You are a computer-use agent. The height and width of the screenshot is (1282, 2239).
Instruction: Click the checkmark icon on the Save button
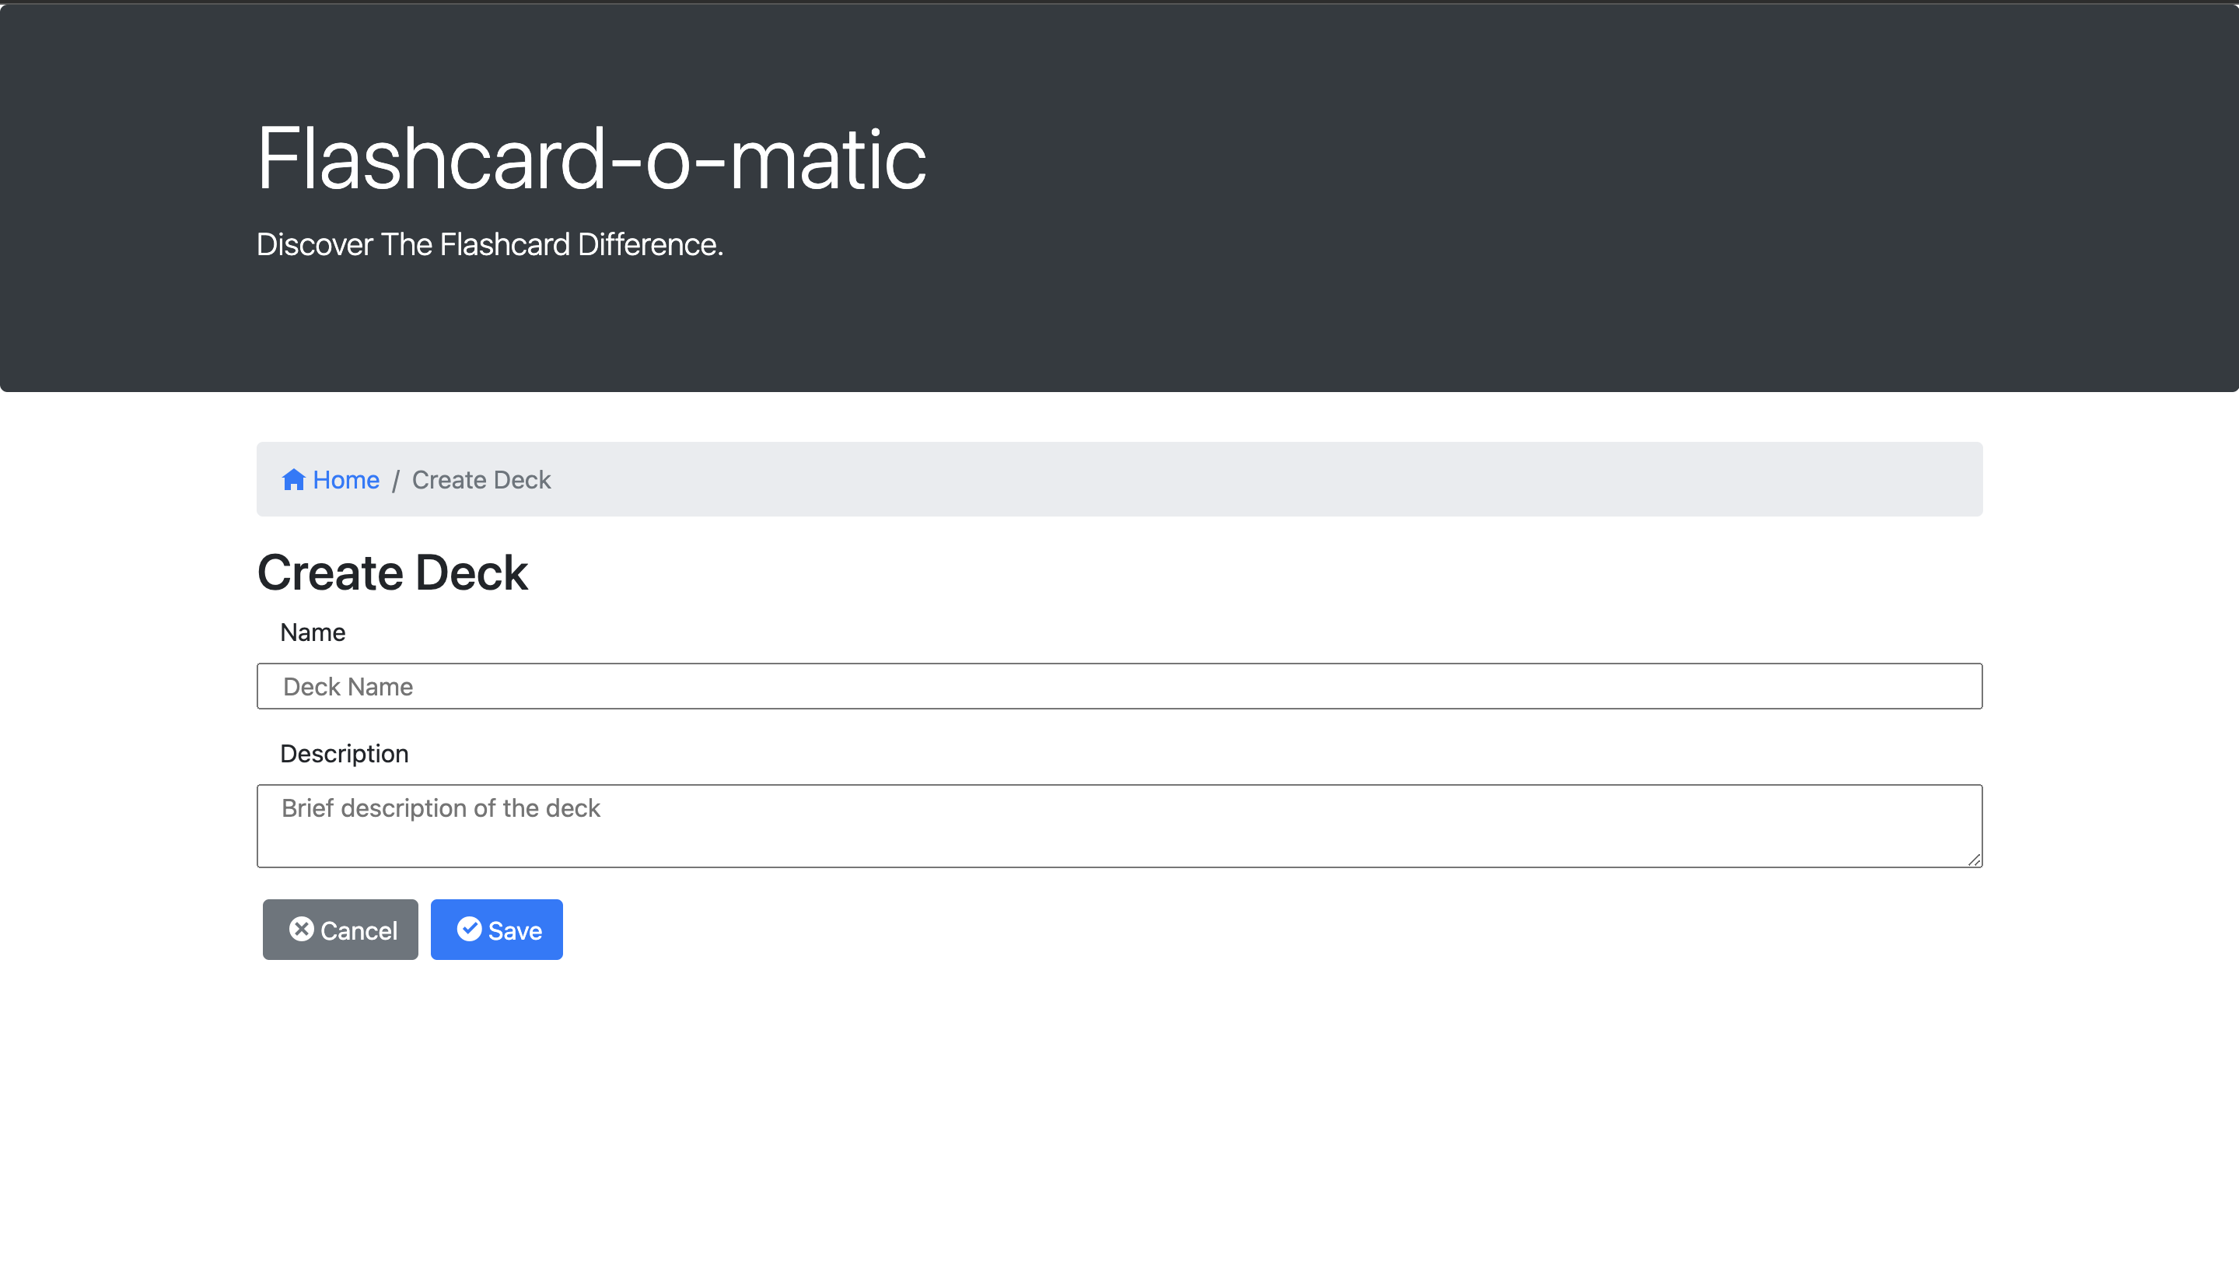point(469,929)
